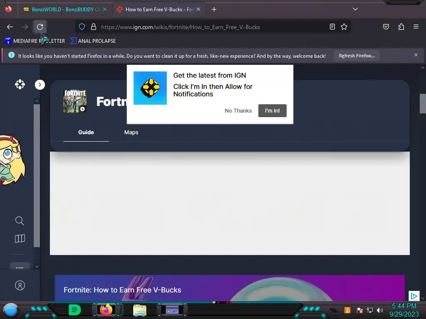Open the MEDIAFIRE ROULETTER bookmark
426x319 pixels.
[35, 41]
